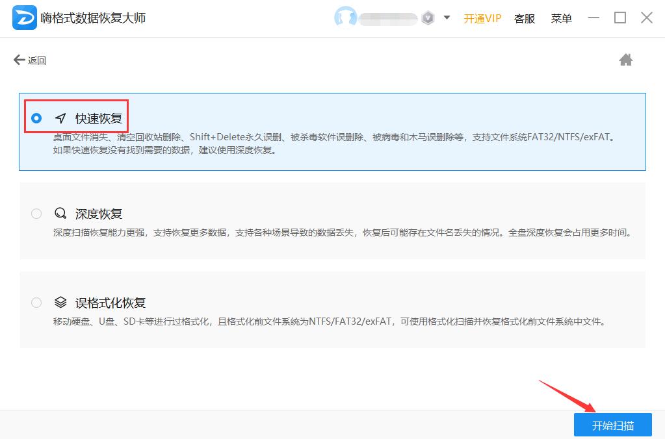Click the shield badge next to username
This screenshot has height=439, width=665.
pyautogui.click(x=428, y=18)
